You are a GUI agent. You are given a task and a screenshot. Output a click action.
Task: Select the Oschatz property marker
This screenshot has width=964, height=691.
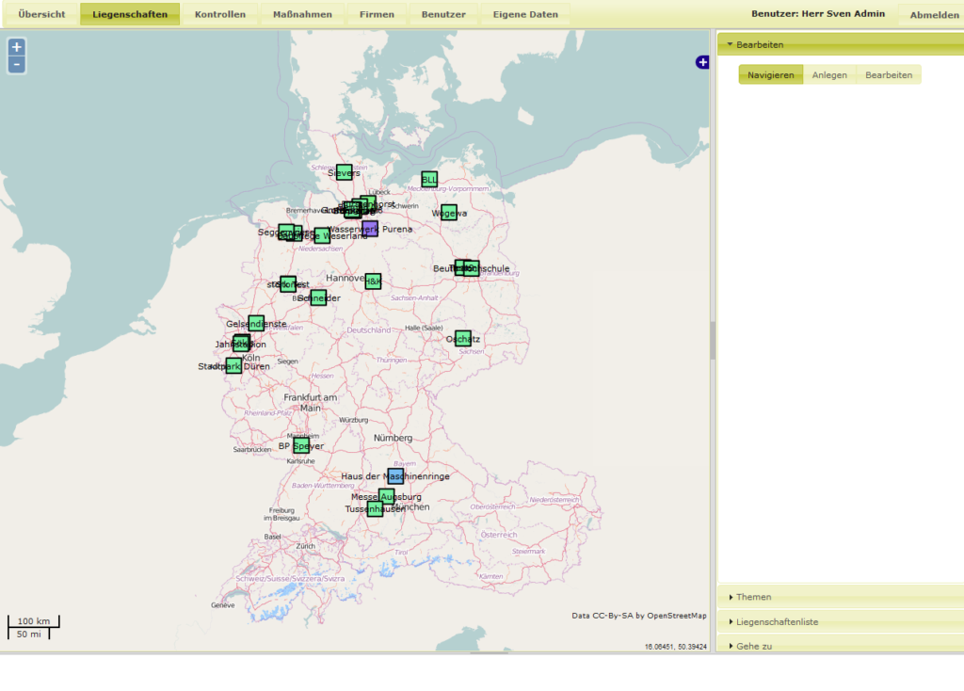[x=463, y=338]
